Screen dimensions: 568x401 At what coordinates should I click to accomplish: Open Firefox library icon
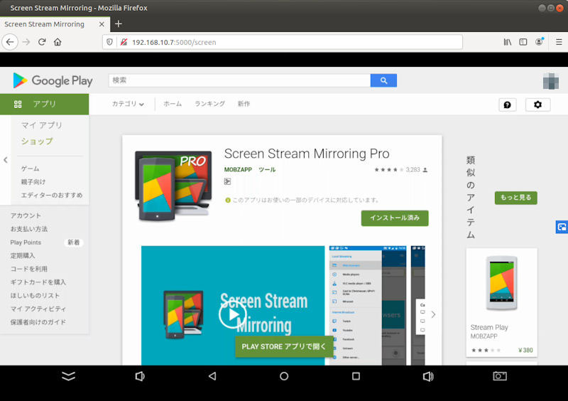click(x=508, y=42)
